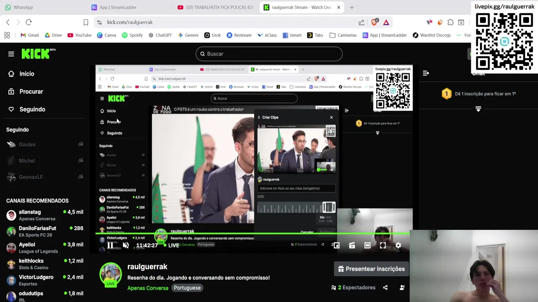Switch to the App | StreamLadder tab
This screenshot has width=538, height=302.
118,7
